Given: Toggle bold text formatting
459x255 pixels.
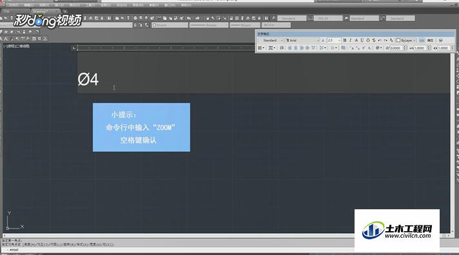Looking at the screenshot, I should 344,41.
